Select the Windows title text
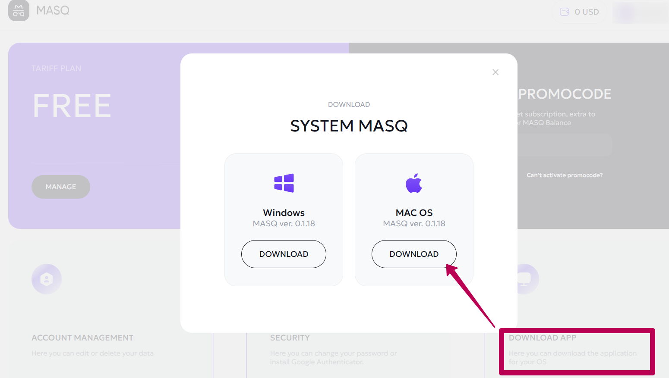 [x=284, y=213]
